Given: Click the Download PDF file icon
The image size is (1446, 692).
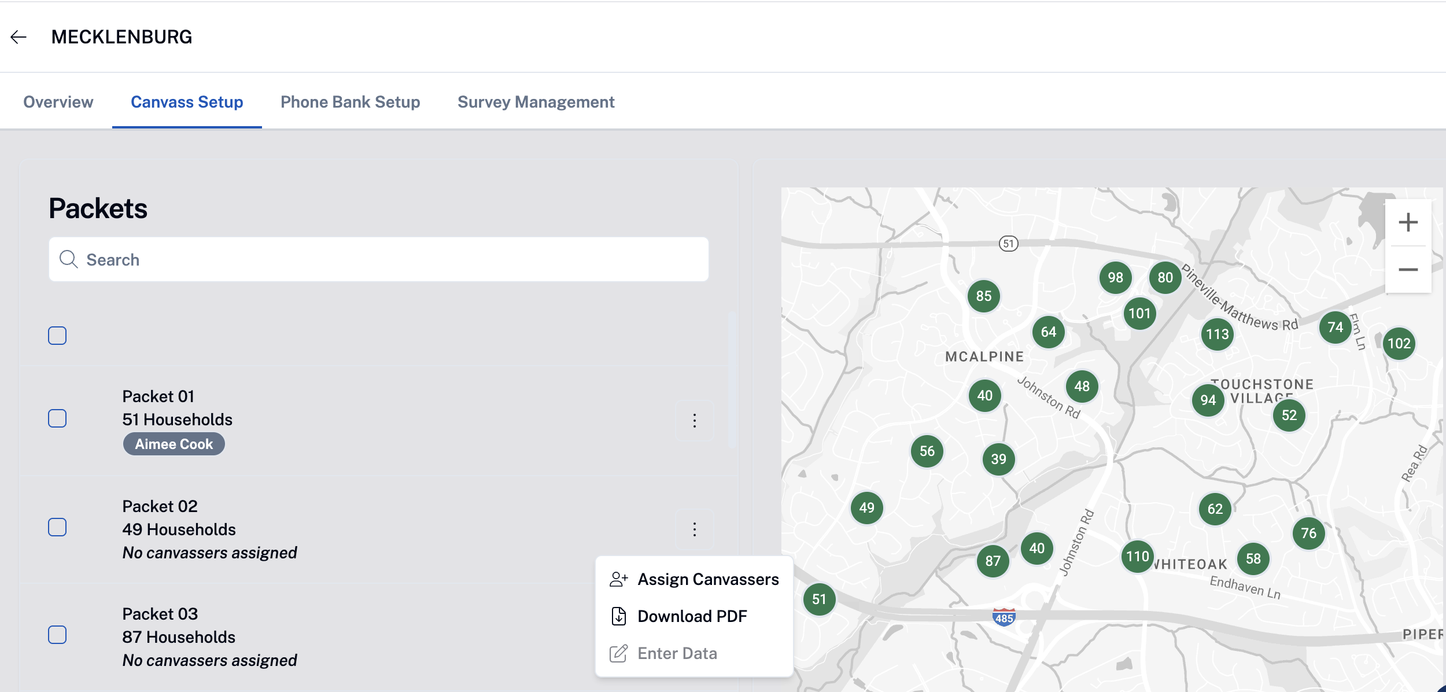Looking at the screenshot, I should pyautogui.click(x=618, y=616).
